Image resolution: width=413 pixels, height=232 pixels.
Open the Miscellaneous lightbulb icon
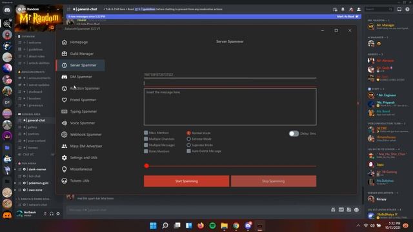(x=65, y=169)
